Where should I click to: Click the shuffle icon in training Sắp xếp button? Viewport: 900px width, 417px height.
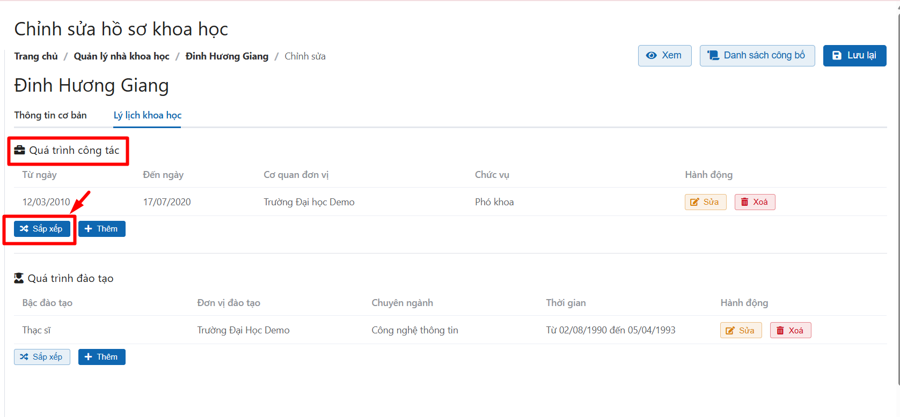pyautogui.click(x=24, y=357)
